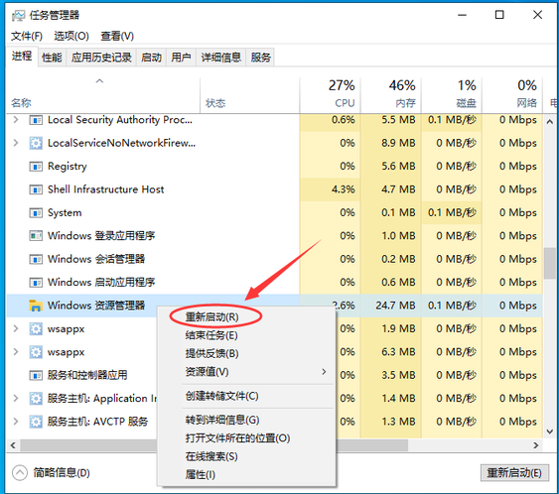Choose 在线搜索(S) in context menu

tap(211, 456)
